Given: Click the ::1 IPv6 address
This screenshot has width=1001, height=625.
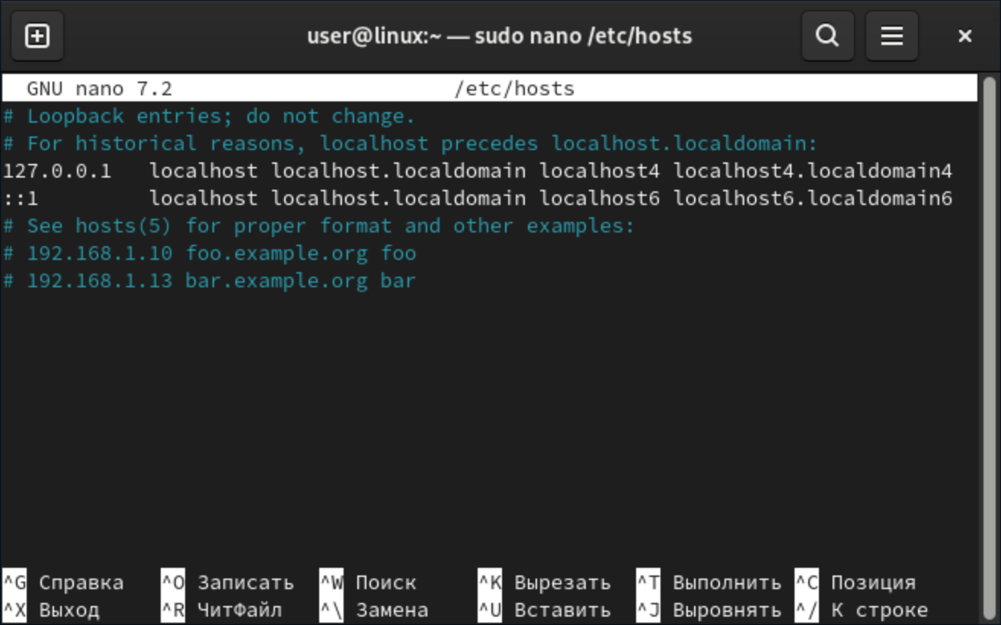Looking at the screenshot, I should pos(21,199).
